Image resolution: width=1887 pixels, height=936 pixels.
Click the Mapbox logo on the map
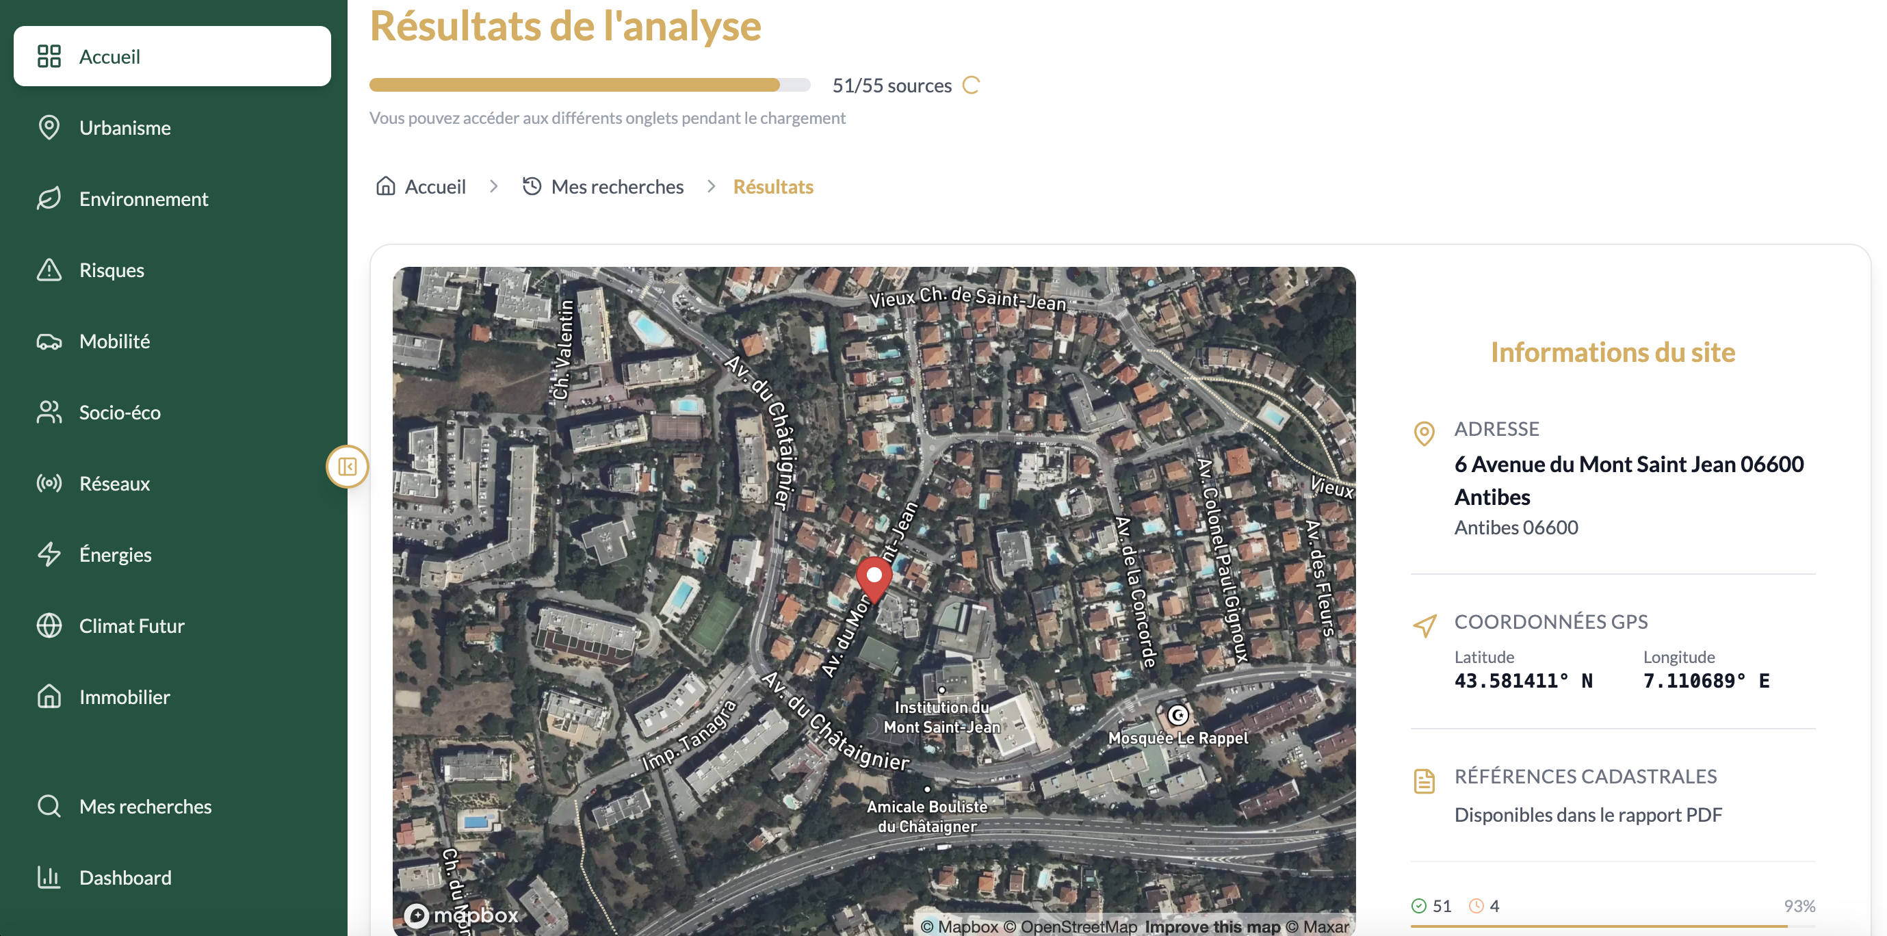[x=462, y=915]
